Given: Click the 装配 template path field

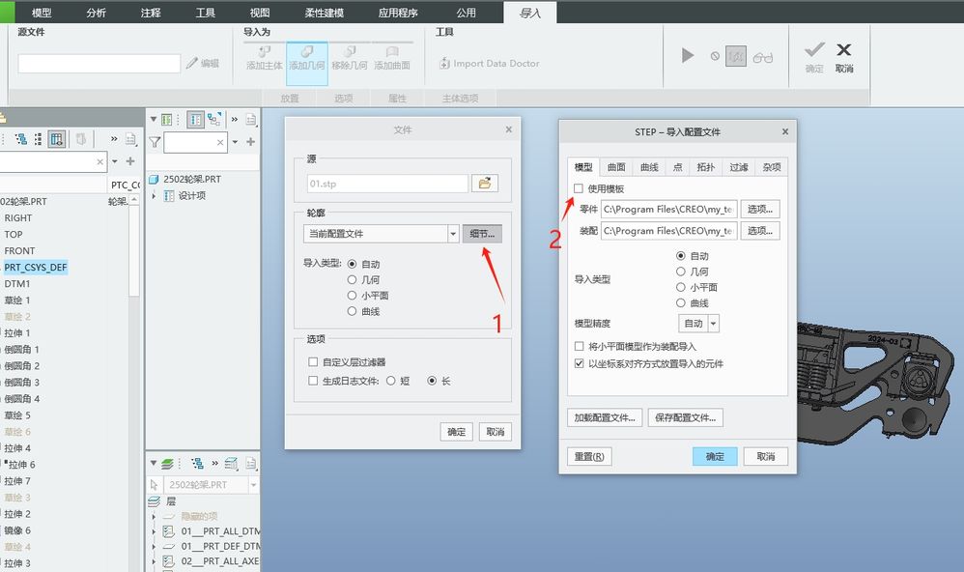Looking at the screenshot, I should point(668,231).
